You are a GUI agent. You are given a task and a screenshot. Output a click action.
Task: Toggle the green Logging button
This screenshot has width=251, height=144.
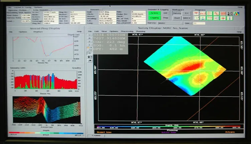coord(154,18)
